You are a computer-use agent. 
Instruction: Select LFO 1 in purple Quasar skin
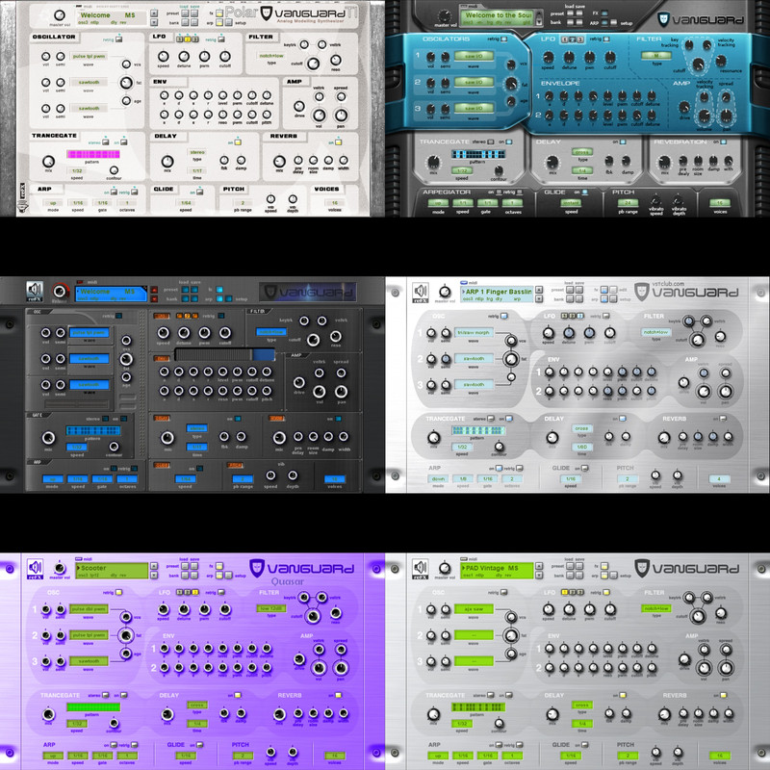pyautogui.click(x=179, y=592)
